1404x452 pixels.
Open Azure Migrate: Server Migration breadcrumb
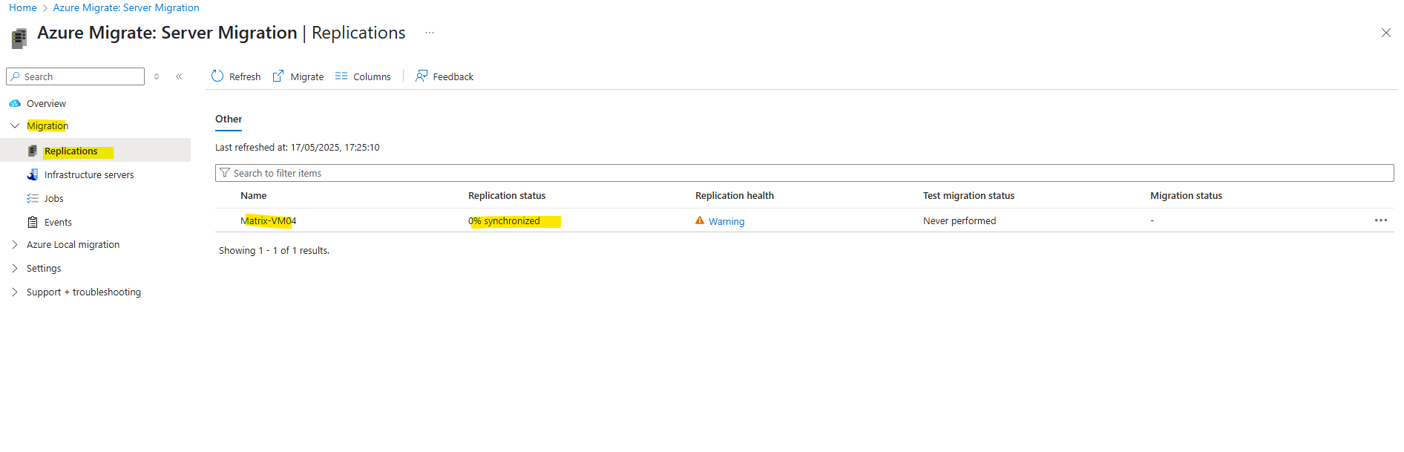point(126,8)
